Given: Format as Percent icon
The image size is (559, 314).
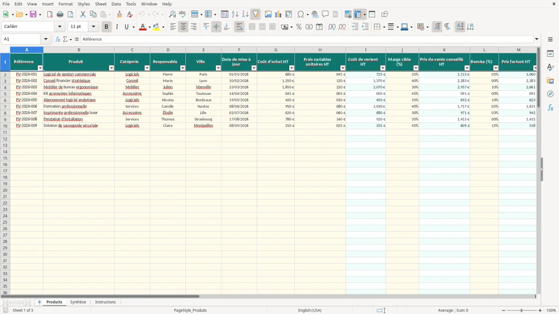Looking at the screenshot, I should click(x=299, y=27).
